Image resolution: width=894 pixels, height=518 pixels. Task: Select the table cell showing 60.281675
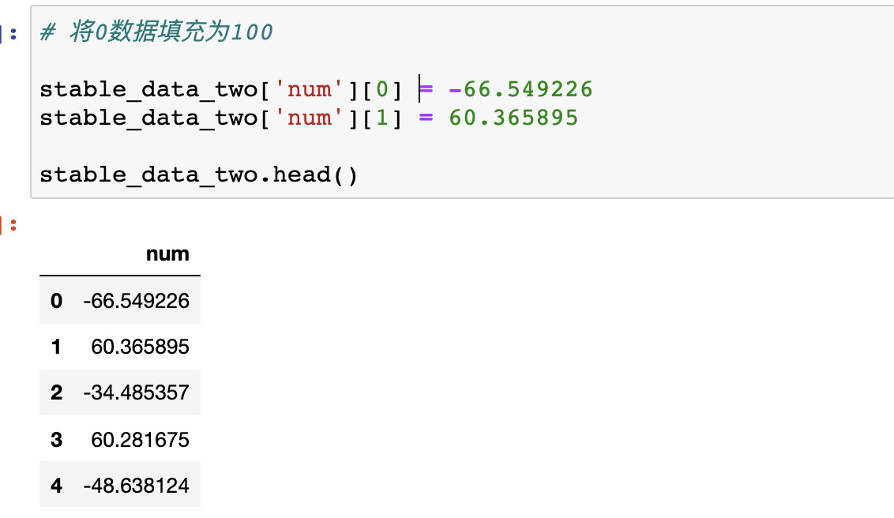tap(141, 439)
